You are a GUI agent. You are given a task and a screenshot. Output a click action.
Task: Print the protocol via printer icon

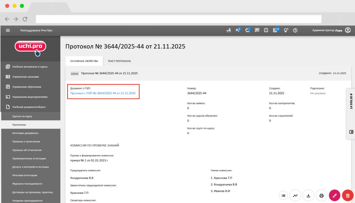pyautogui.click(x=321, y=196)
